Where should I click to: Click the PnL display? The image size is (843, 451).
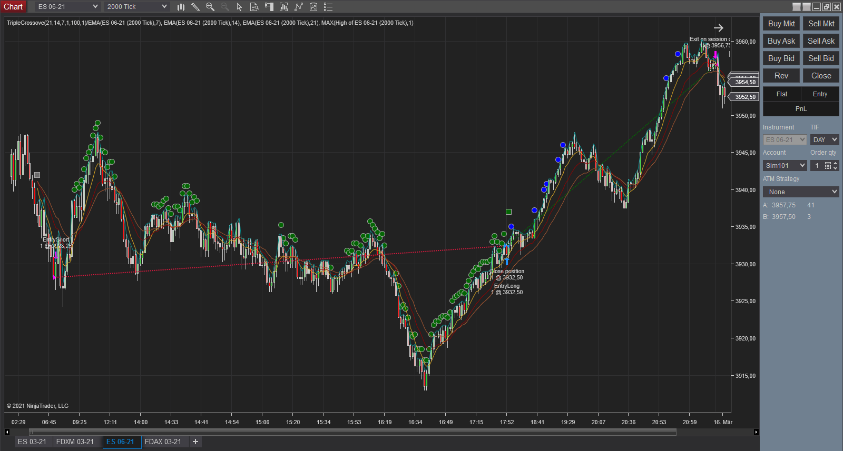[x=801, y=109]
